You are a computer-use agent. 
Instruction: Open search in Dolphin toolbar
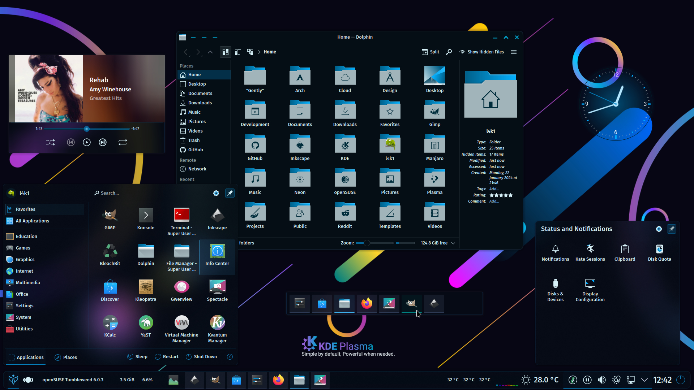pyautogui.click(x=449, y=52)
